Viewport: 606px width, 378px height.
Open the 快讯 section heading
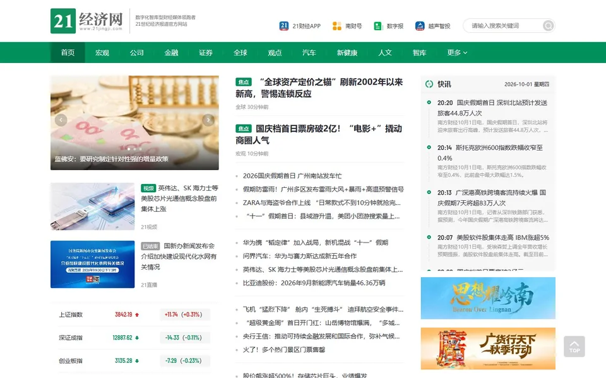coord(444,84)
